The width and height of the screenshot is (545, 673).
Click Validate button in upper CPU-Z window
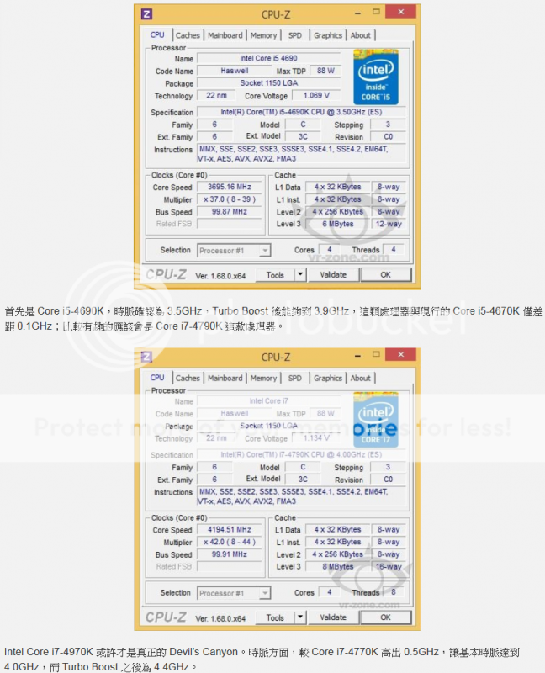click(x=333, y=275)
